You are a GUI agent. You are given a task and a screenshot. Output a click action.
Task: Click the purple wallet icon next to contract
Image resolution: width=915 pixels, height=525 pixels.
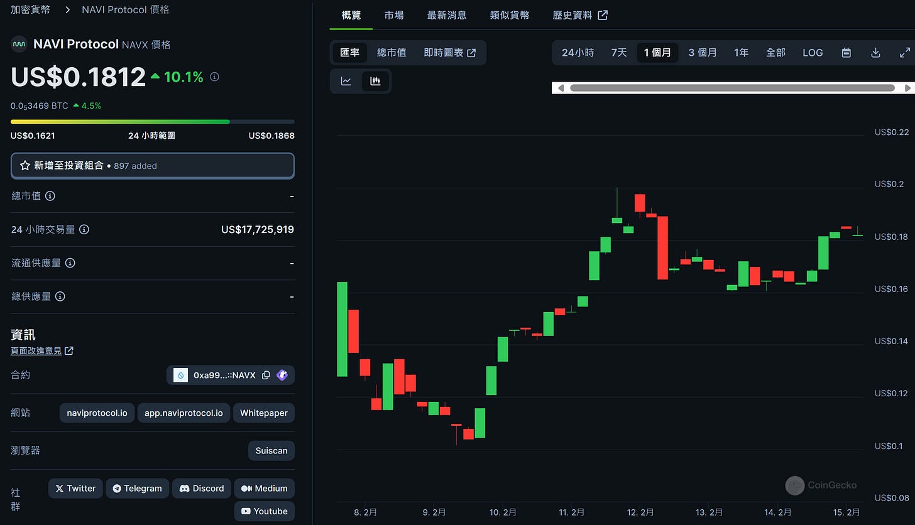(x=282, y=375)
